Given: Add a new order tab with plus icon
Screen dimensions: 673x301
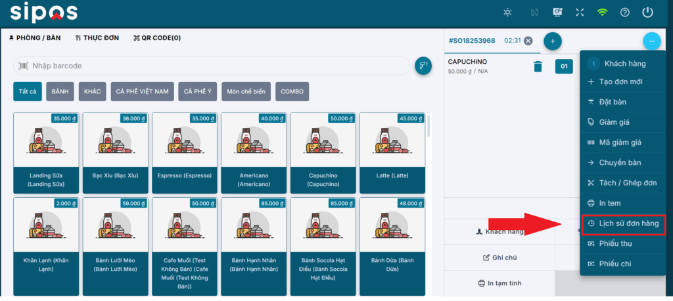Looking at the screenshot, I should [x=552, y=41].
